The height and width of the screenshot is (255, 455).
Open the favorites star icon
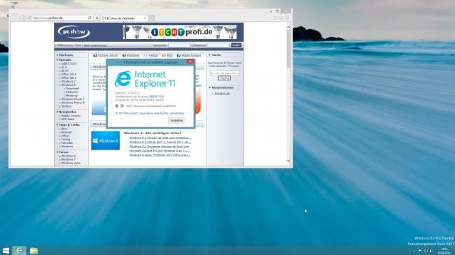coord(281,18)
